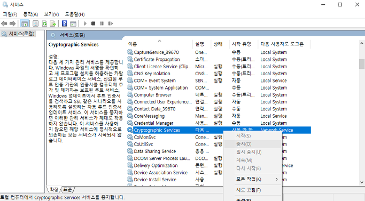Select the Client License Service (Clip... row

click(x=219, y=67)
